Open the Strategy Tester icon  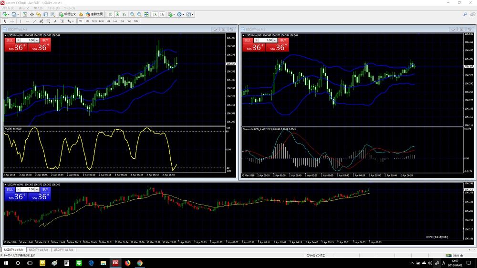coord(52,14)
